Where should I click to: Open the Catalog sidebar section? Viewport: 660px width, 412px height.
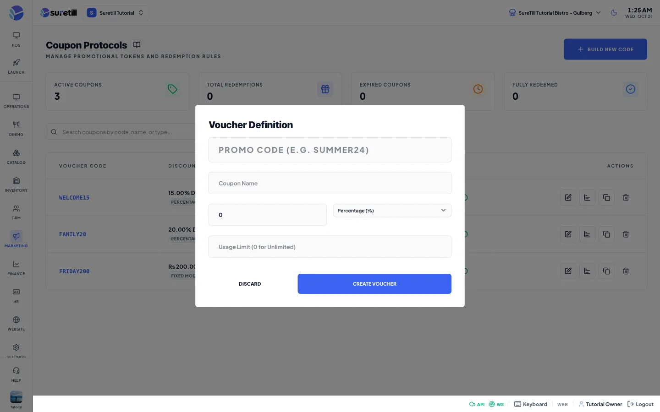point(16,157)
